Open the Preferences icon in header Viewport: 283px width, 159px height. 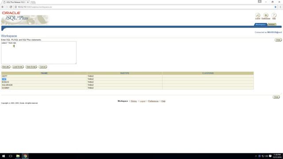[266, 15]
